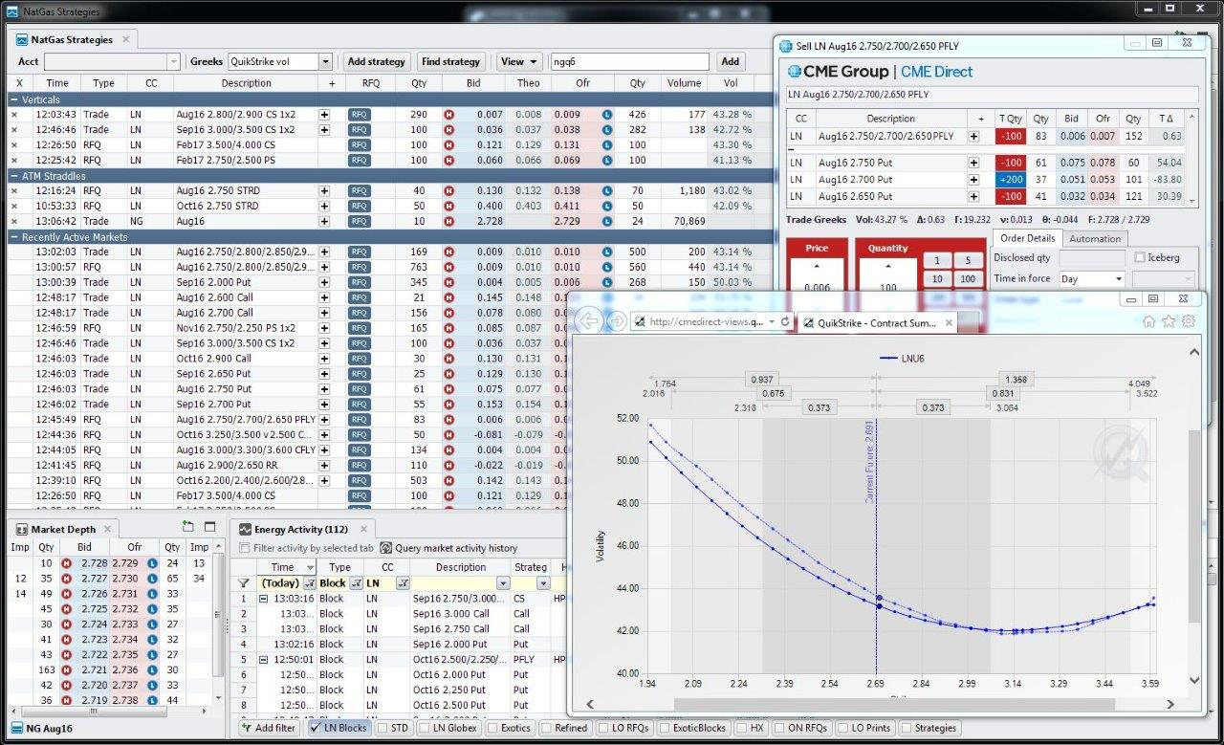The height and width of the screenshot is (745, 1224).
Task: Open the View dropdown menu
Action: tap(519, 61)
